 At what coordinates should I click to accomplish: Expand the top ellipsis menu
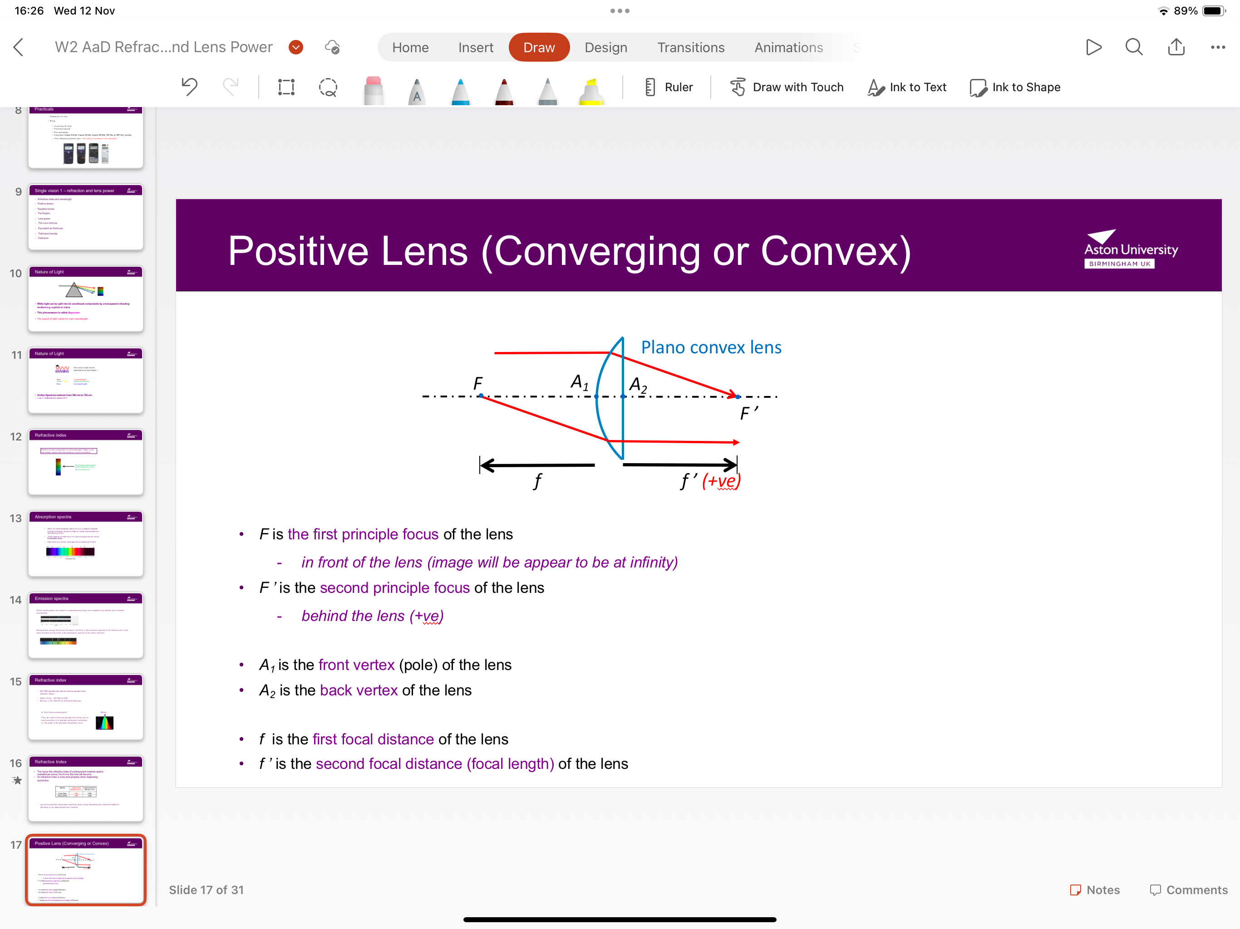(x=620, y=10)
